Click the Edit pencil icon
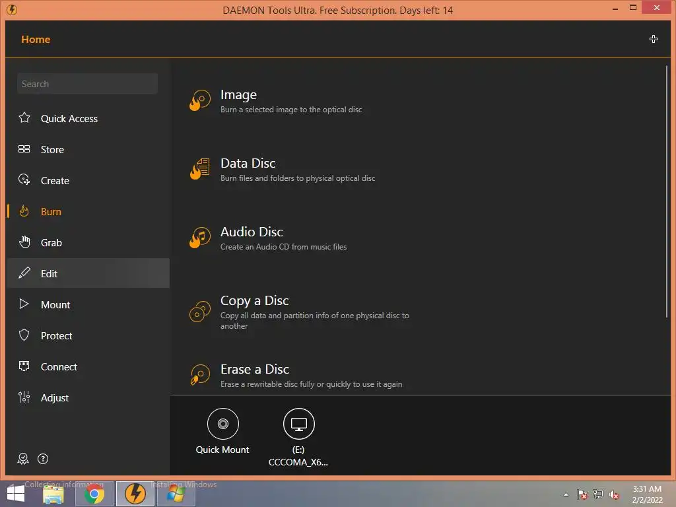Screen dimensions: 676x507 [x=24, y=273]
